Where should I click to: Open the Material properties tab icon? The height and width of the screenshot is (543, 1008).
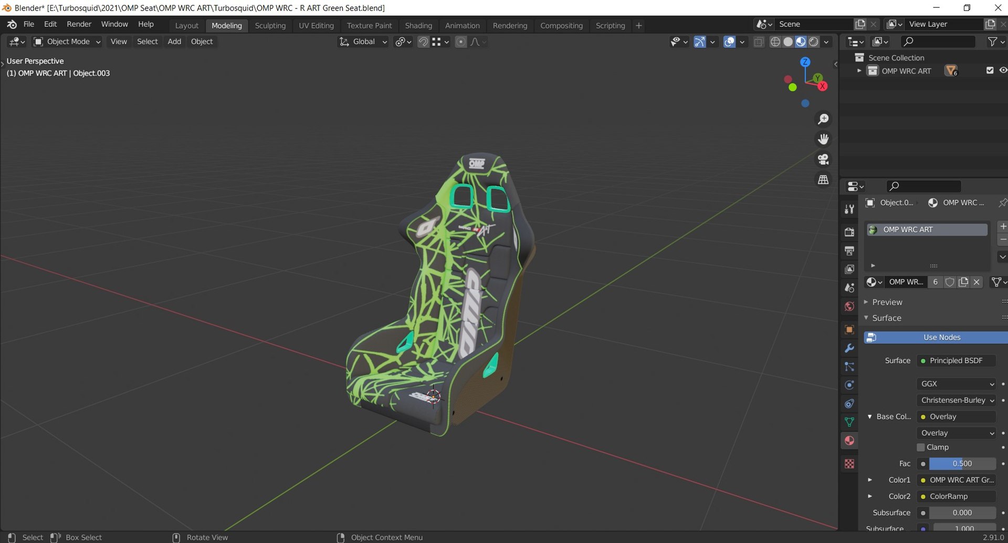coord(849,441)
